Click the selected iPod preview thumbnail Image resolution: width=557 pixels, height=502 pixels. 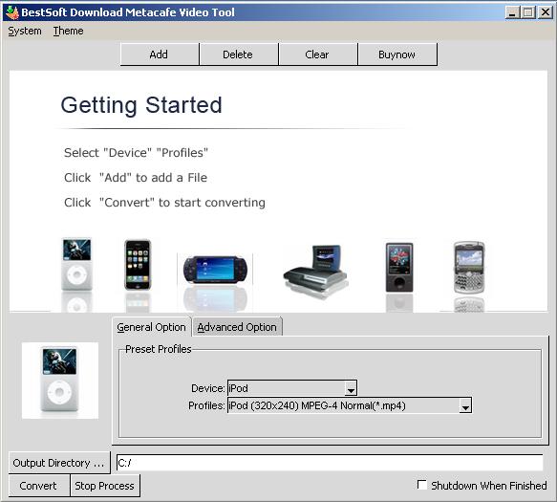59,380
